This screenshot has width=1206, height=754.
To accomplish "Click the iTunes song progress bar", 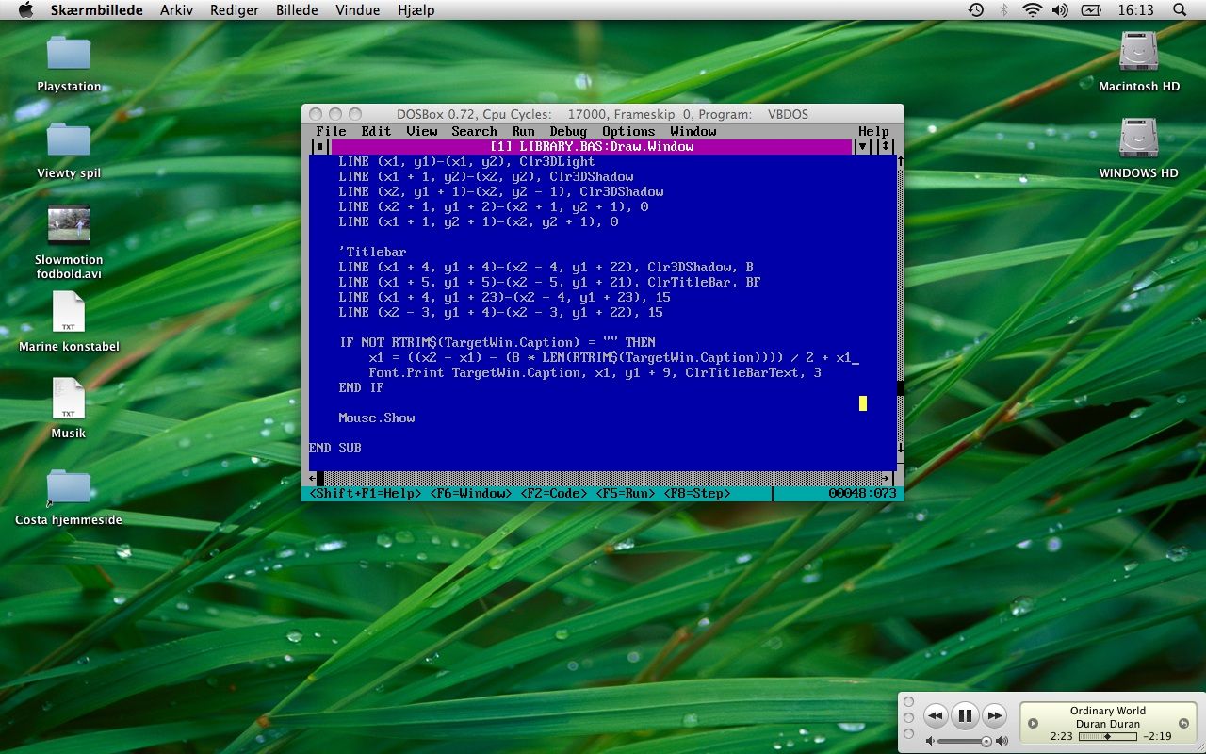I will tap(1108, 736).
